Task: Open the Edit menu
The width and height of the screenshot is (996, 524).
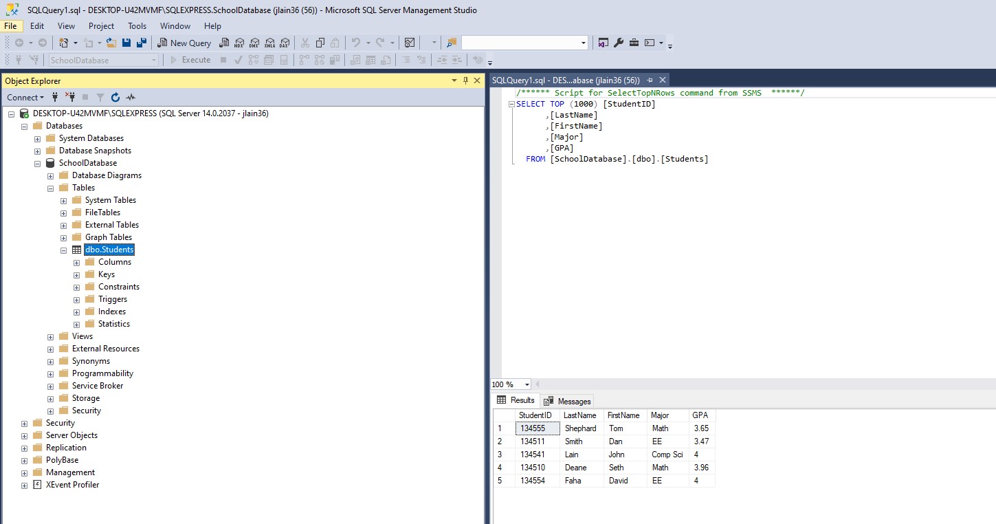Action: coord(36,26)
